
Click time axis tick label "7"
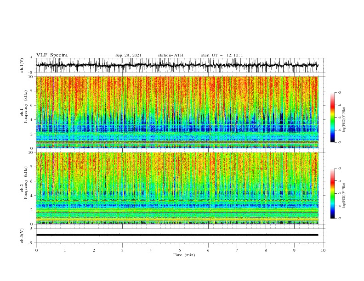[237, 250]
